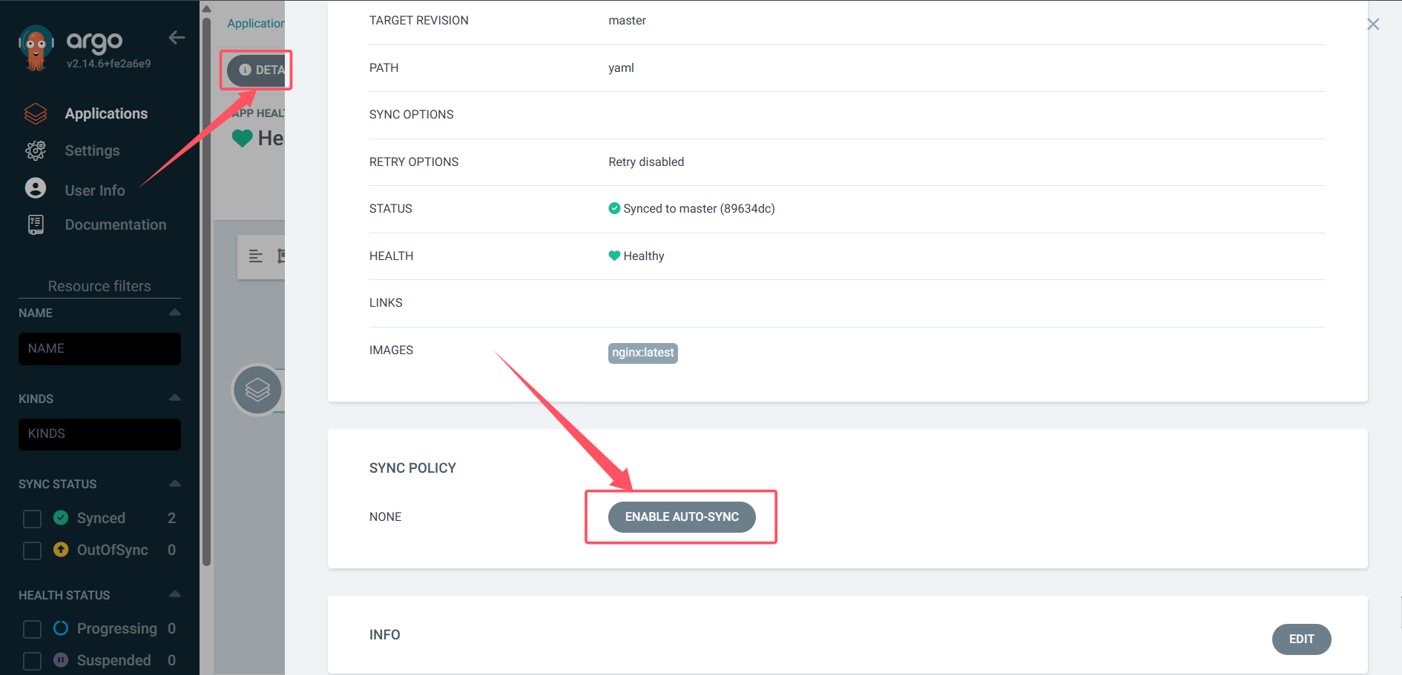
Task: Collapse the sidebar with the back arrow
Action: point(177,38)
